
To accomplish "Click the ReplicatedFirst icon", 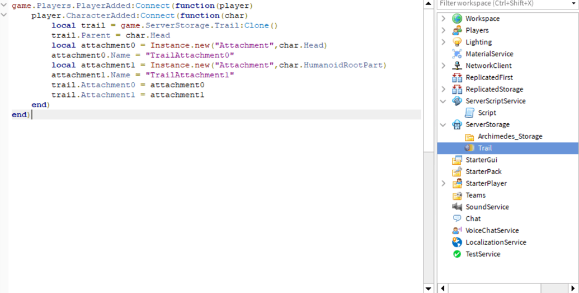I will 457,77.
